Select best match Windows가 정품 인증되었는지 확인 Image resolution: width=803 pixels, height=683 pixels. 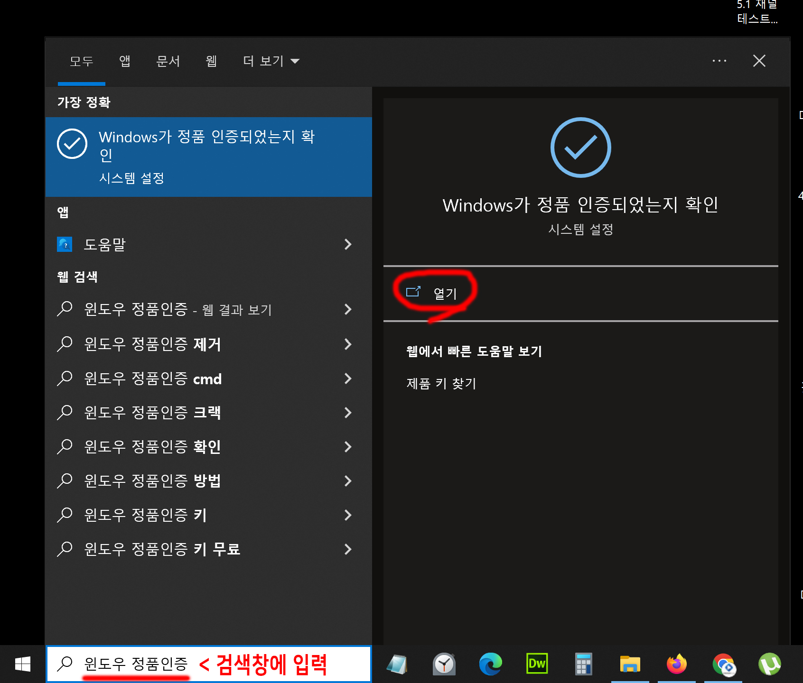[x=209, y=157]
